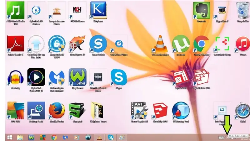Click the AVG icon in the taskbar

(42, 138)
